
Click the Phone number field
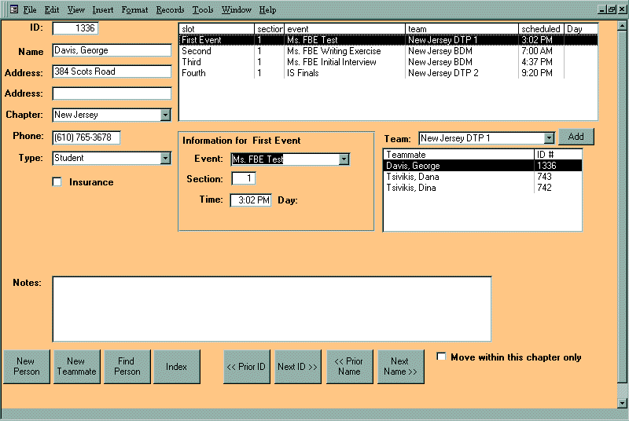[x=86, y=137]
